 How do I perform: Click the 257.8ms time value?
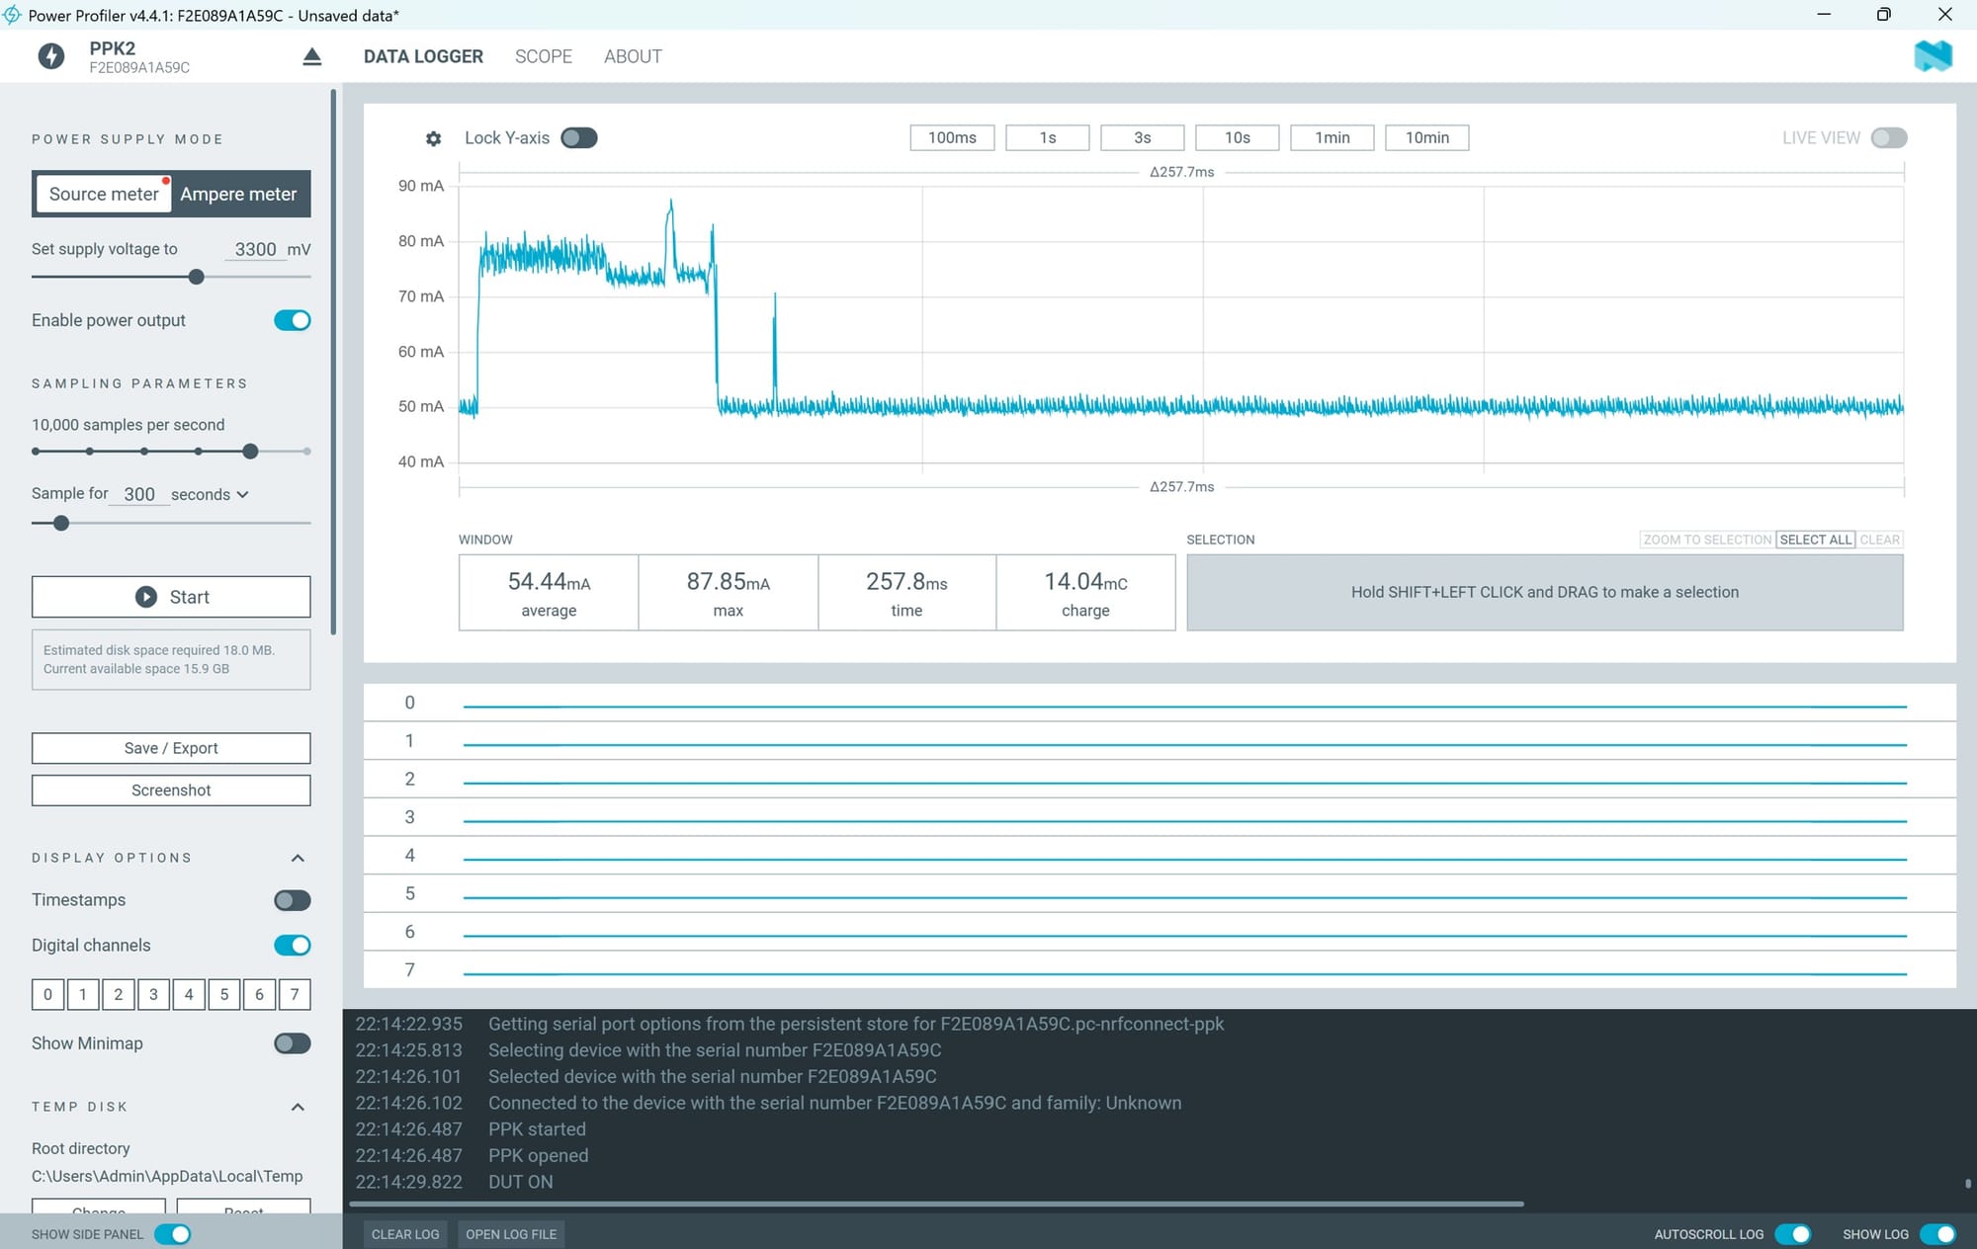(x=906, y=582)
